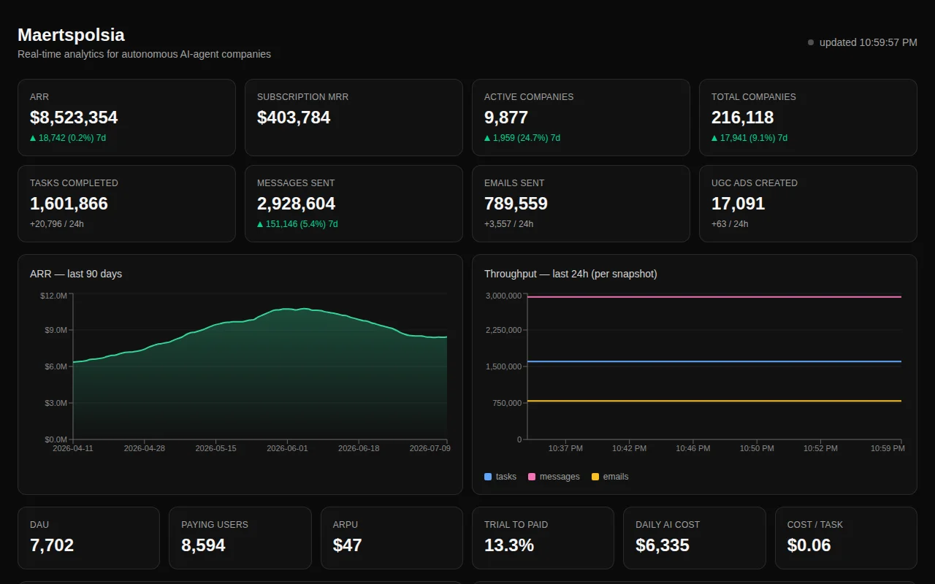Click the Total Companies change '17,941 (9.1%) 7d'
935x584 pixels.
(x=749, y=138)
